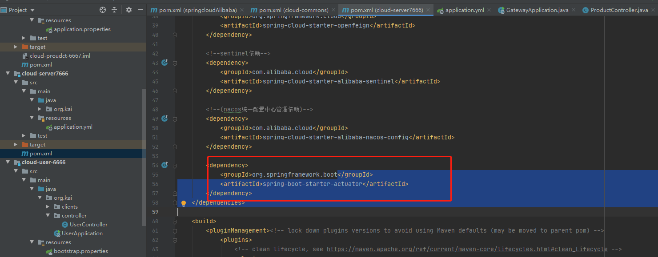This screenshot has height=257, width=658.
Task: Expand the orange target folder above cloud-proudct-6667.iml
Action: pos(16,47)
